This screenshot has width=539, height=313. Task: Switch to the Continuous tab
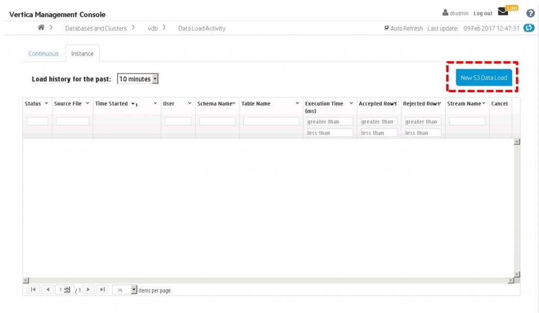click(x=43, y=54)
